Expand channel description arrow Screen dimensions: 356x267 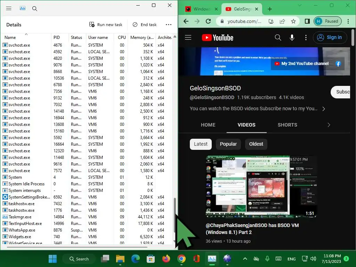pos(324,109)
